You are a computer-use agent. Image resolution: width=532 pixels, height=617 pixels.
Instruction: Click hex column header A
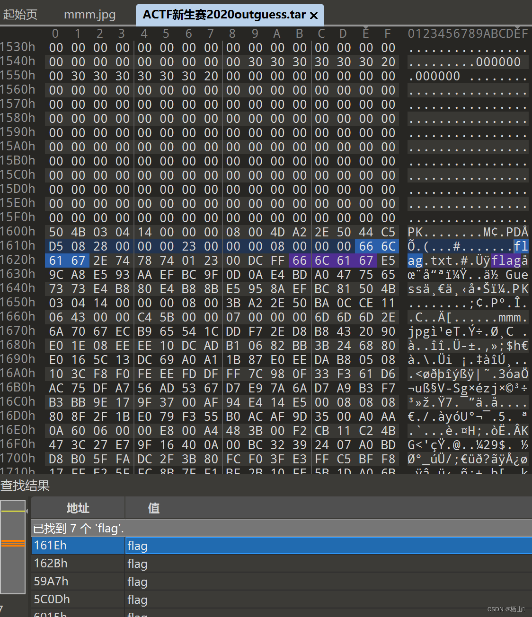pyautogui.click(x=277, y=33)
